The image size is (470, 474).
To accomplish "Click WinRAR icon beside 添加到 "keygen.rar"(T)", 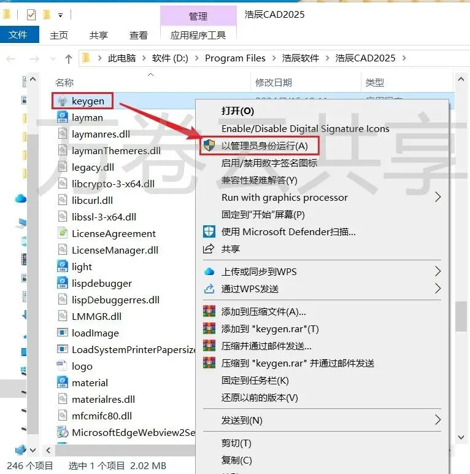I will tap(209, 328).
